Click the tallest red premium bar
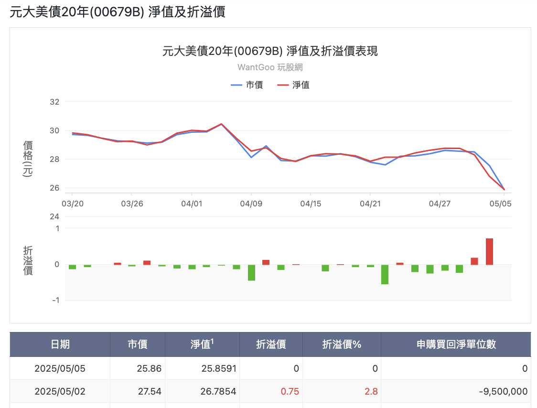The image size is (537, 408). (x=489, y=251)
